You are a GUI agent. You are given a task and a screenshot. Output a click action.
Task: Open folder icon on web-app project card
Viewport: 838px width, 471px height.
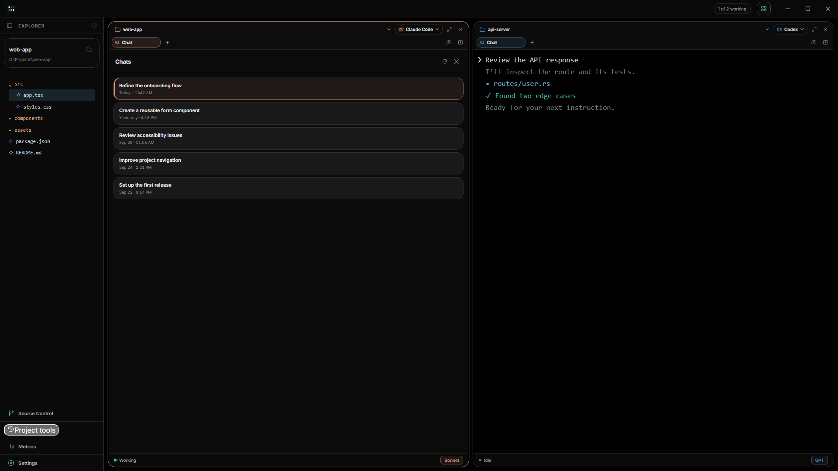(x=89, y=50)
